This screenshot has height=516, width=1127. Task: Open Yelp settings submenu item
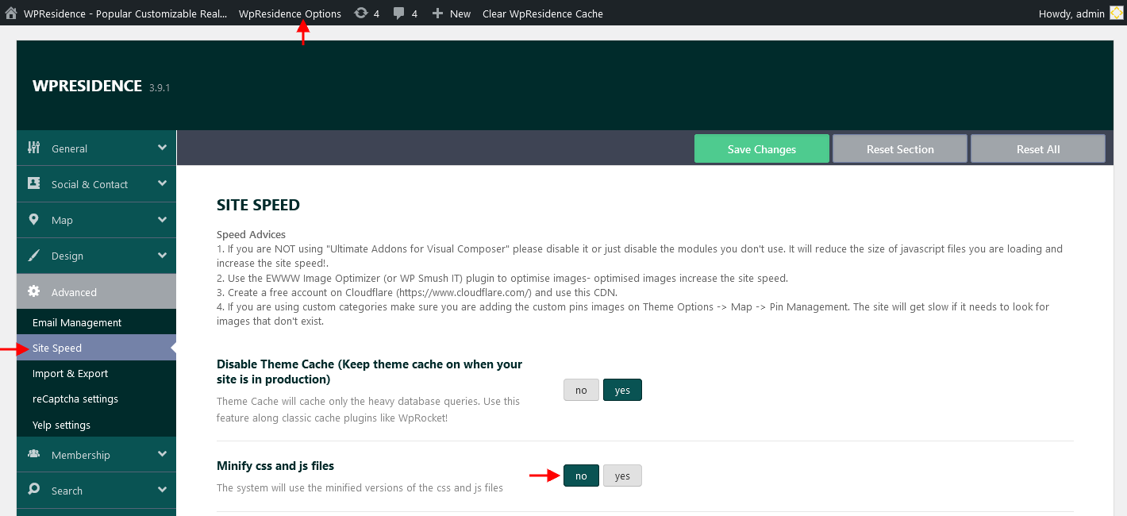pos(96,425)
